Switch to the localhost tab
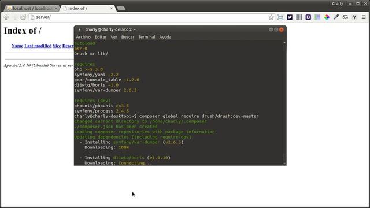This screenshot has width=370, height=208. (32, 8)
